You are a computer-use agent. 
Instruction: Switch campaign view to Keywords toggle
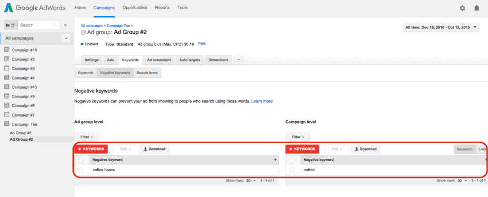coord(464,149)
